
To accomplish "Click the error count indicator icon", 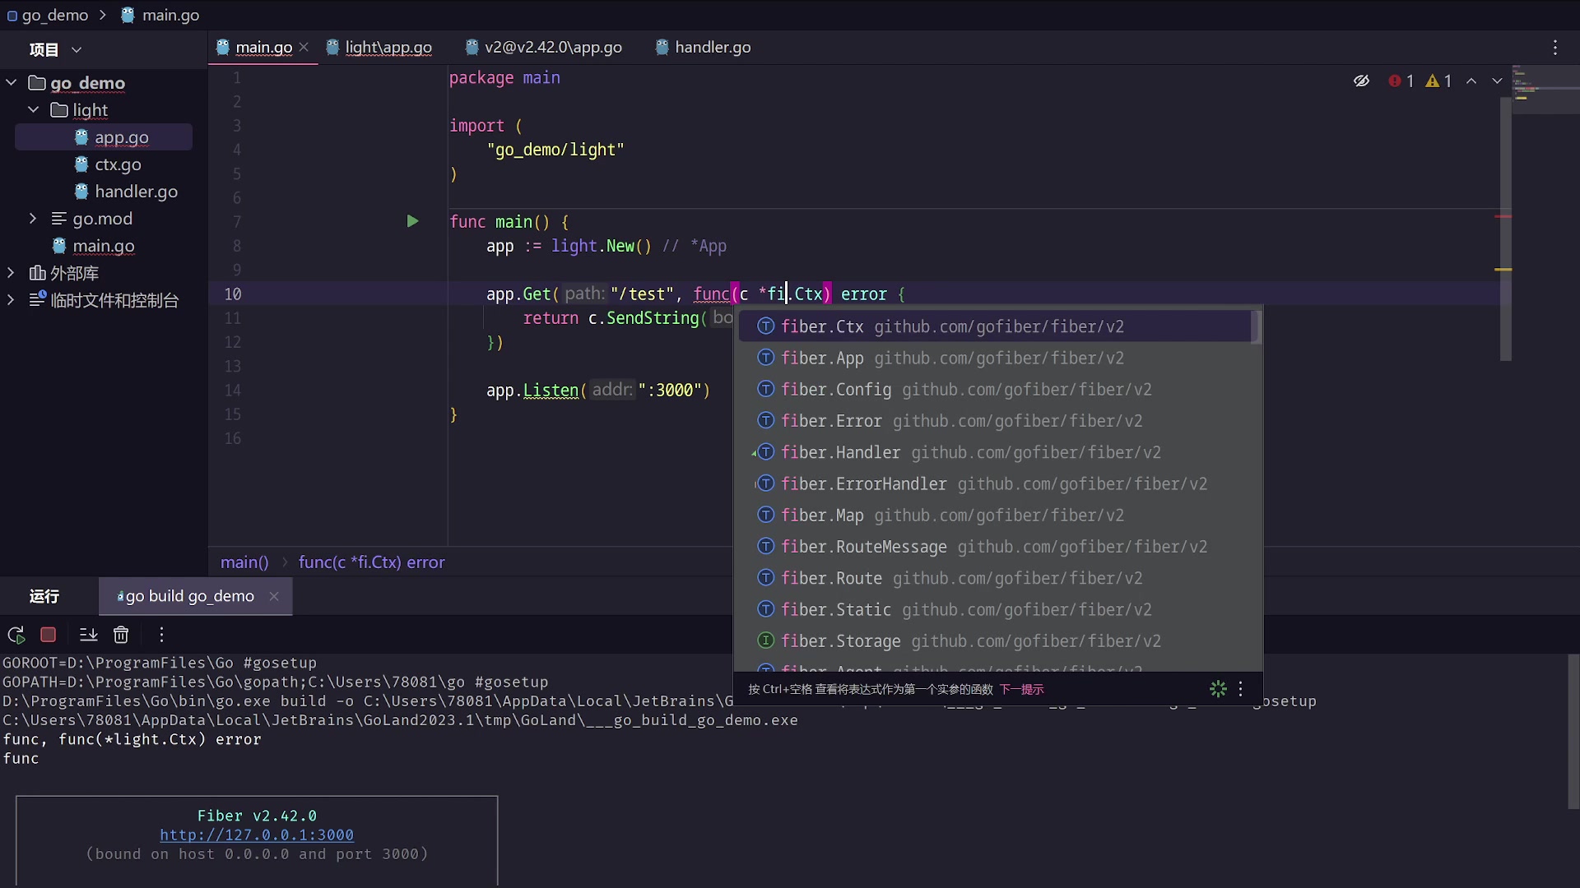I will (1397, 81).
